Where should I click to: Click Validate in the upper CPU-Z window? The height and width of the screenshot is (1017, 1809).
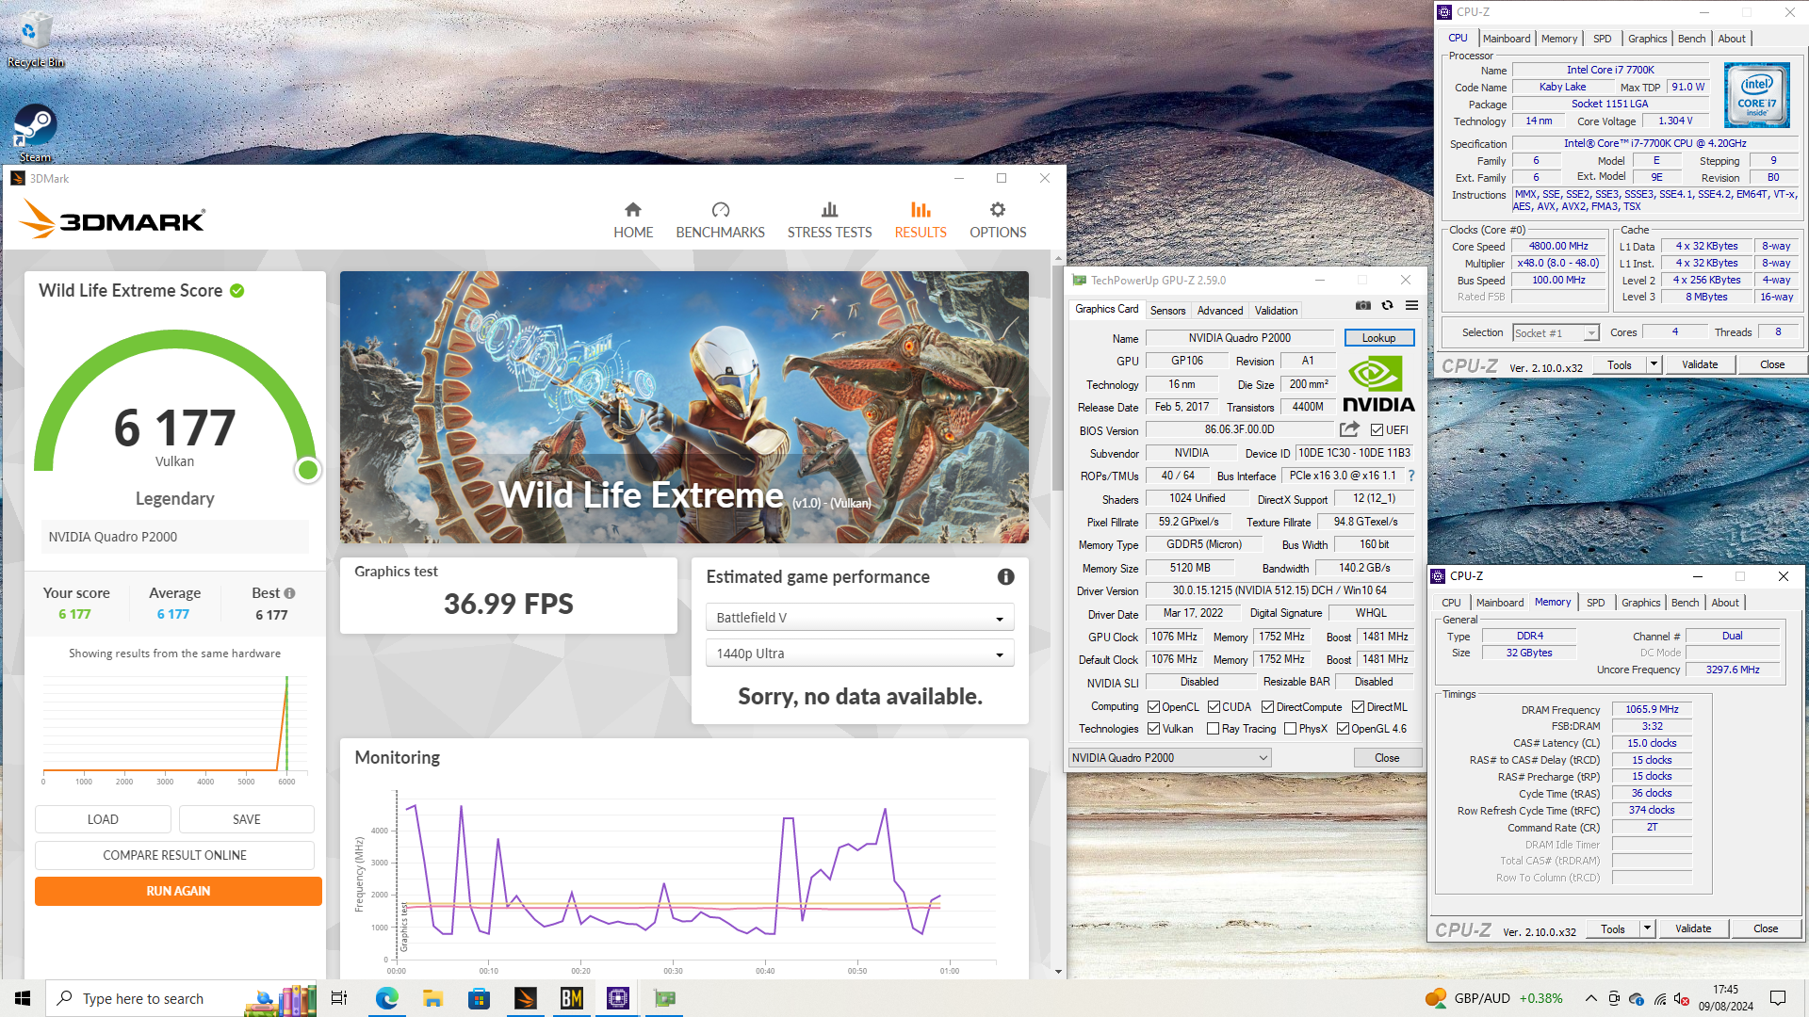1700,364
